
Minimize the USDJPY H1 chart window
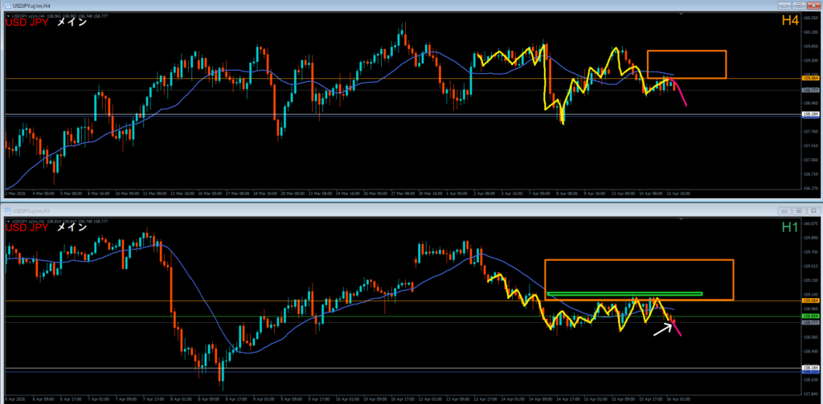(785, 210)
